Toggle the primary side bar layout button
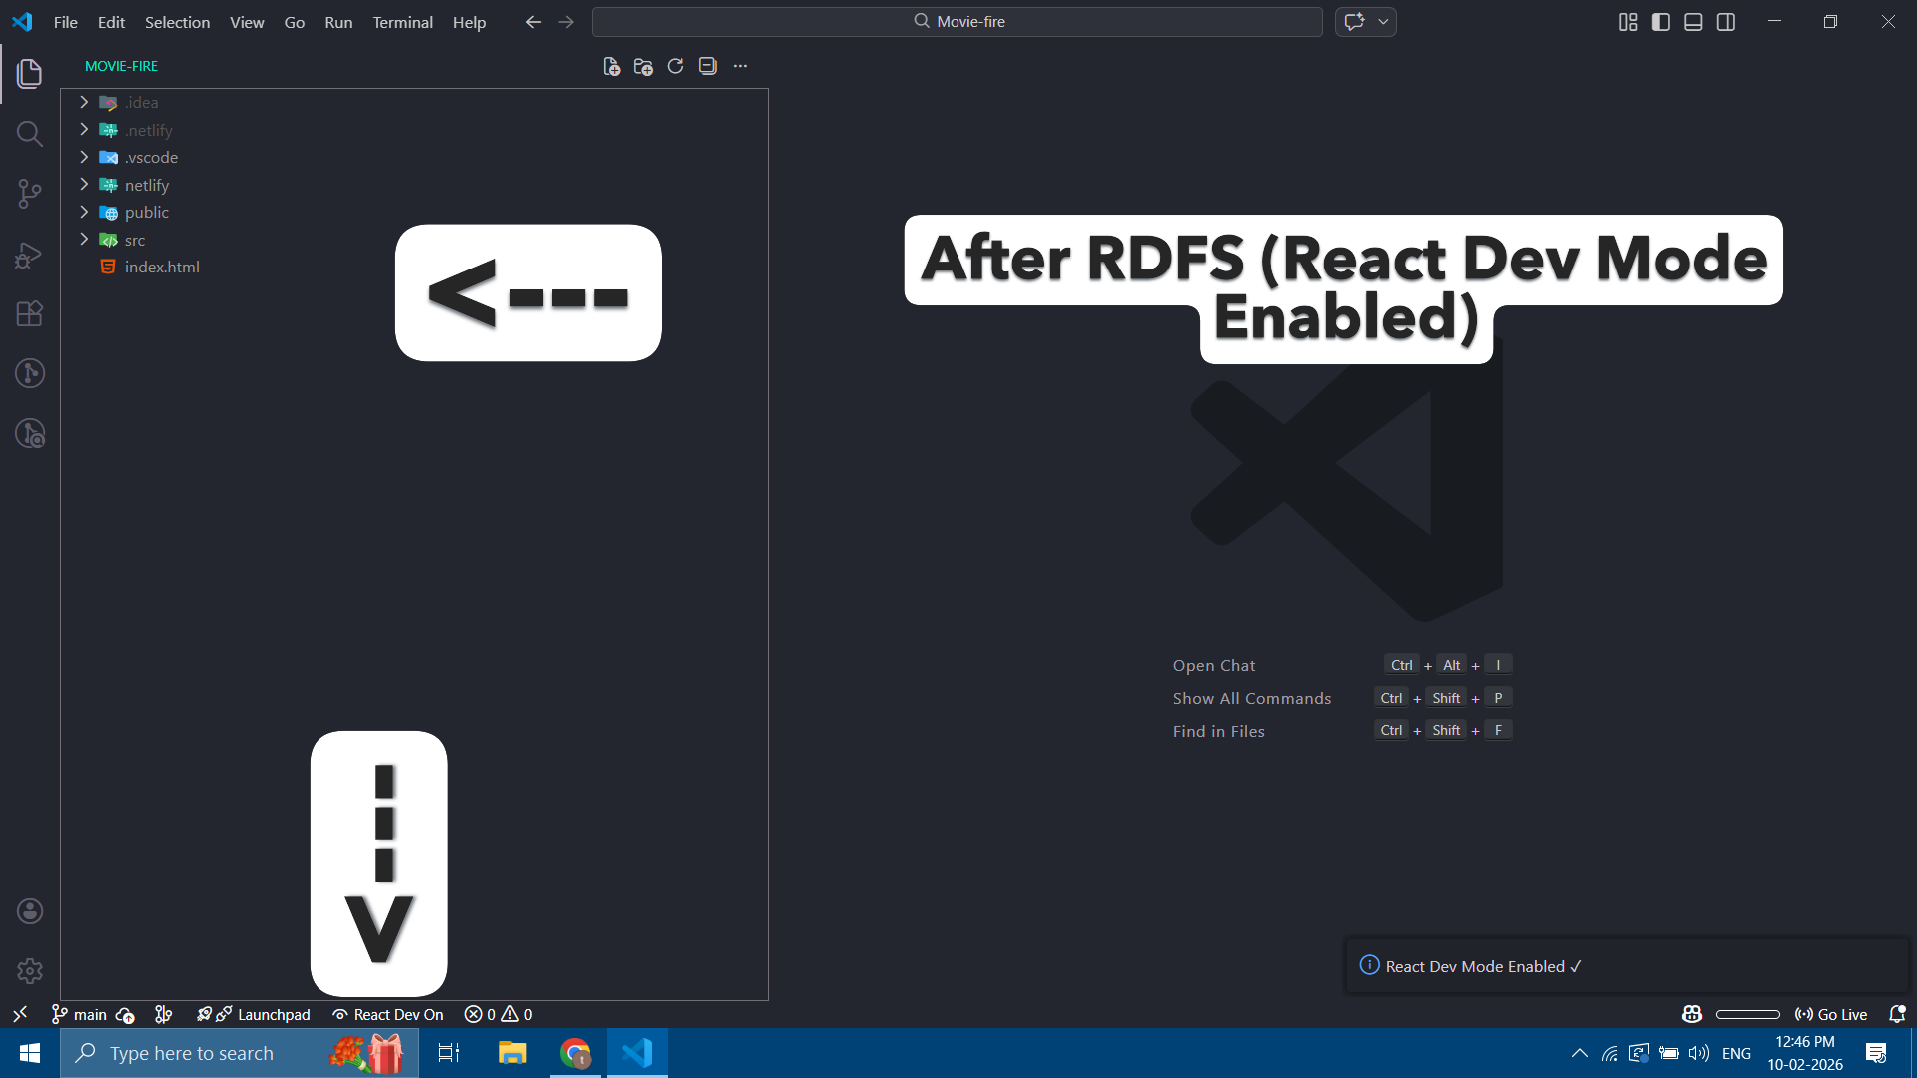This screenshot has height=1078, width=1917. click(x=1661, y=22)
